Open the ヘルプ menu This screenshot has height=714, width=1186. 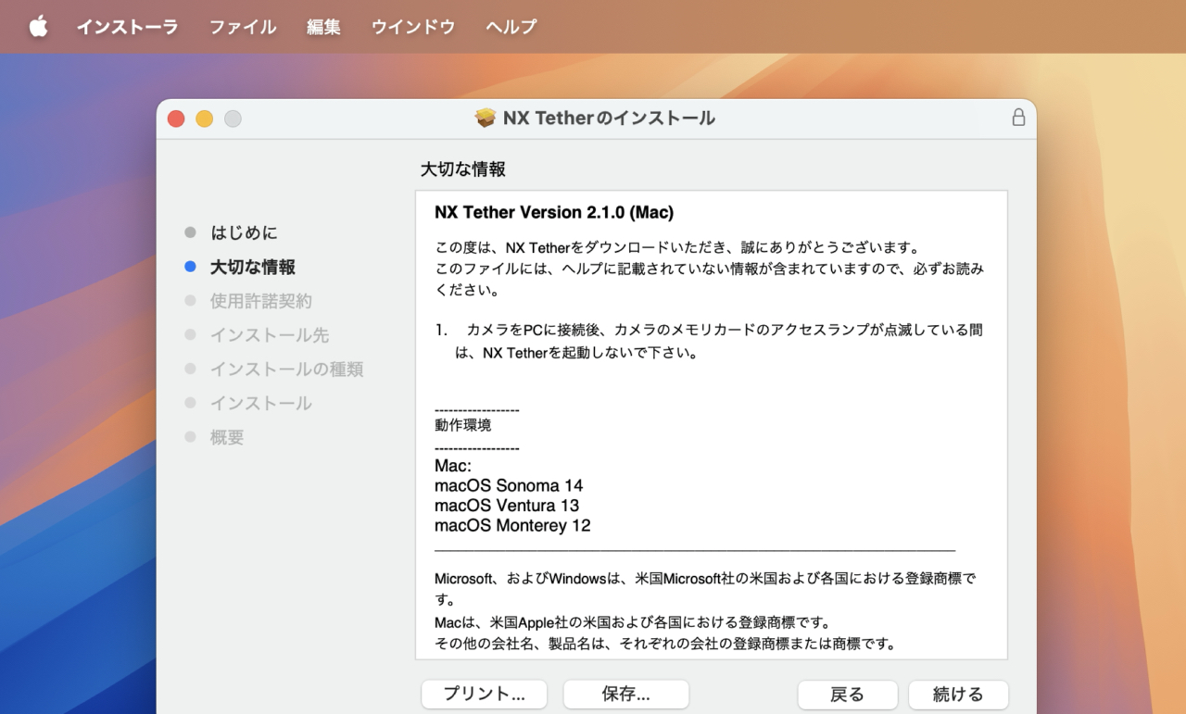tap(511, 27)
